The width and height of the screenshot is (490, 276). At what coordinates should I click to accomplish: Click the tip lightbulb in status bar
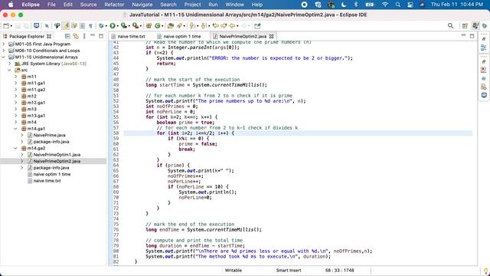pyautogui.click(x=485, y=271)
